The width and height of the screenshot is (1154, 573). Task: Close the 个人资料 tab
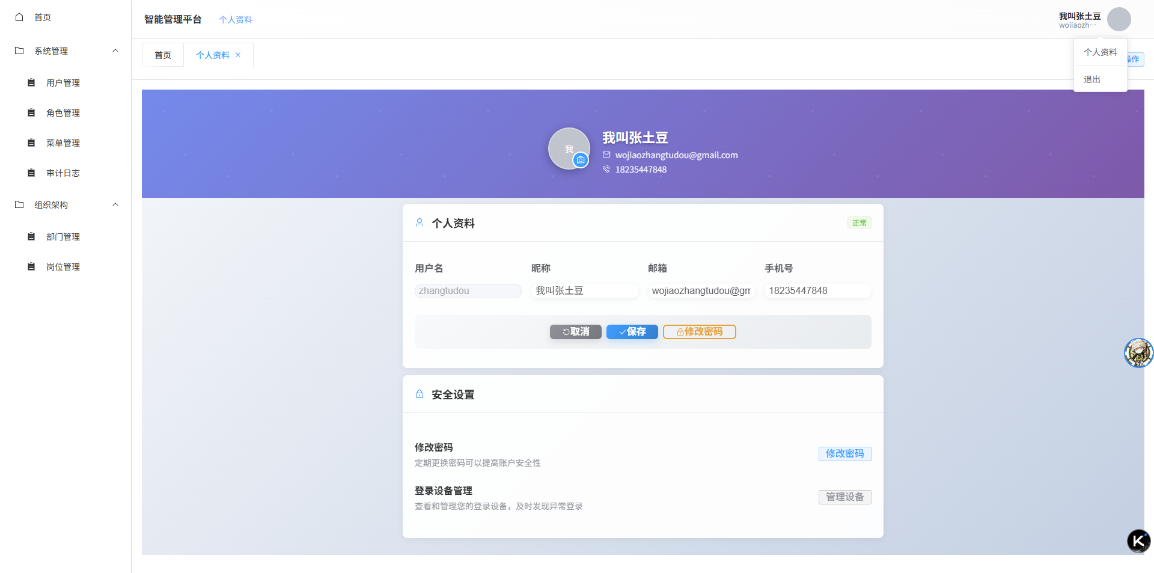click(238, 55)
